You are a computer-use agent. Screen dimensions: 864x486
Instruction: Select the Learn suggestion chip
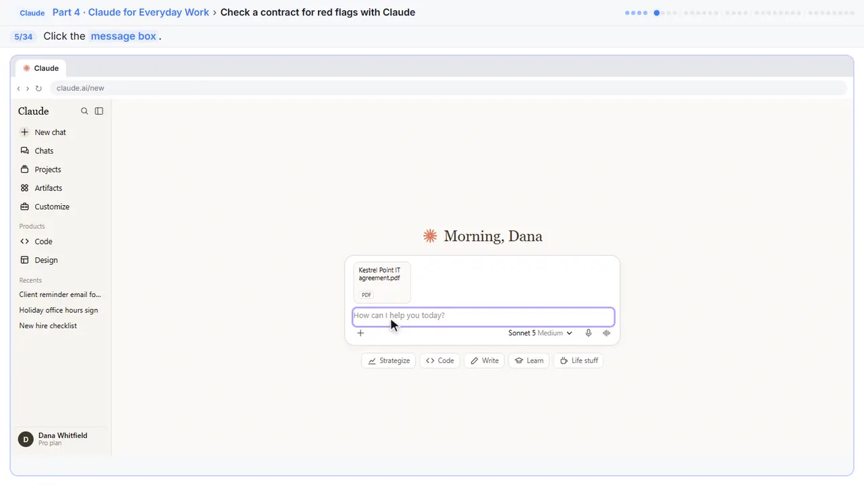pyautogui.click(x=529, y=360)
